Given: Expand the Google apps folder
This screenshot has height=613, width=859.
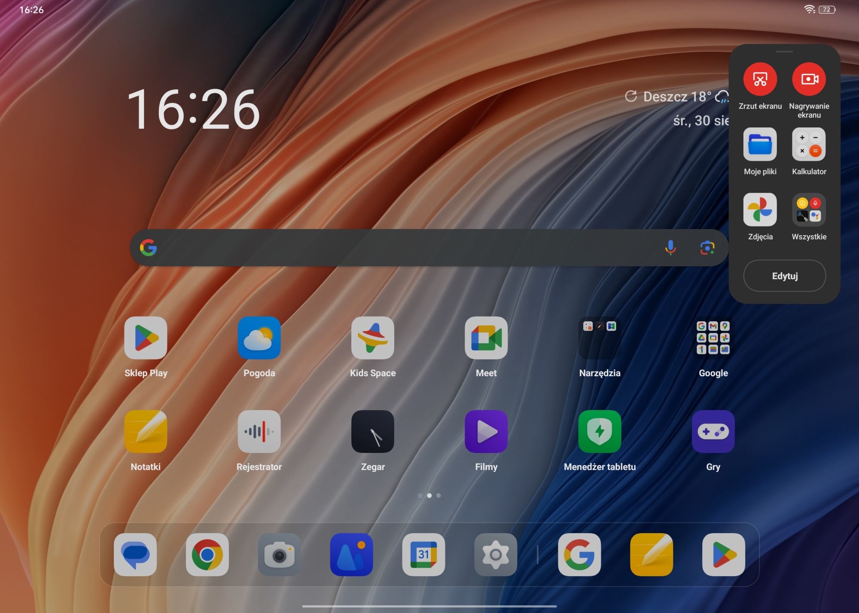Looking at the screenshot, I should pyautogui.click(x=713, y=338).
